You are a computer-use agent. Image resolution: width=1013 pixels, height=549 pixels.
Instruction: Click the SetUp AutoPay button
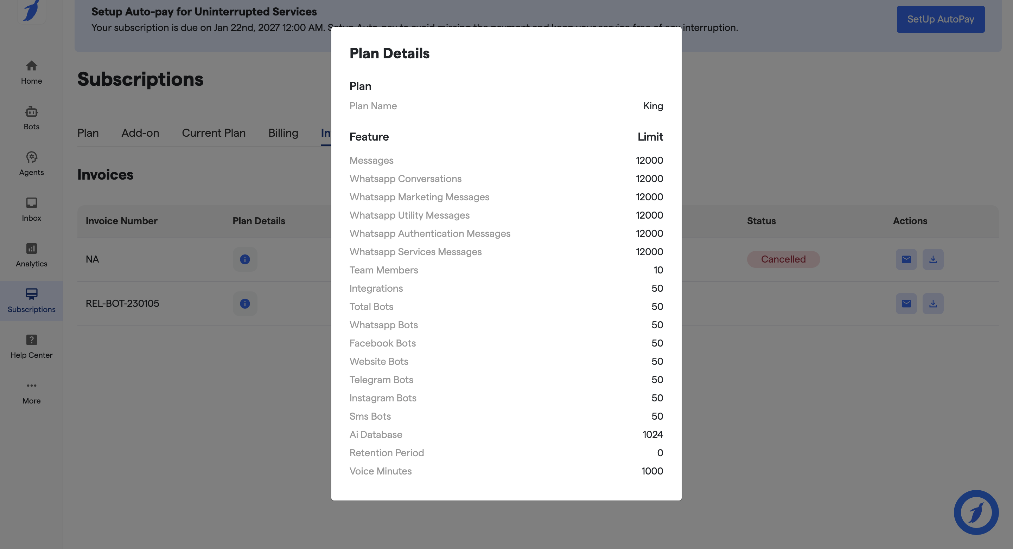(x=940, y=19)
